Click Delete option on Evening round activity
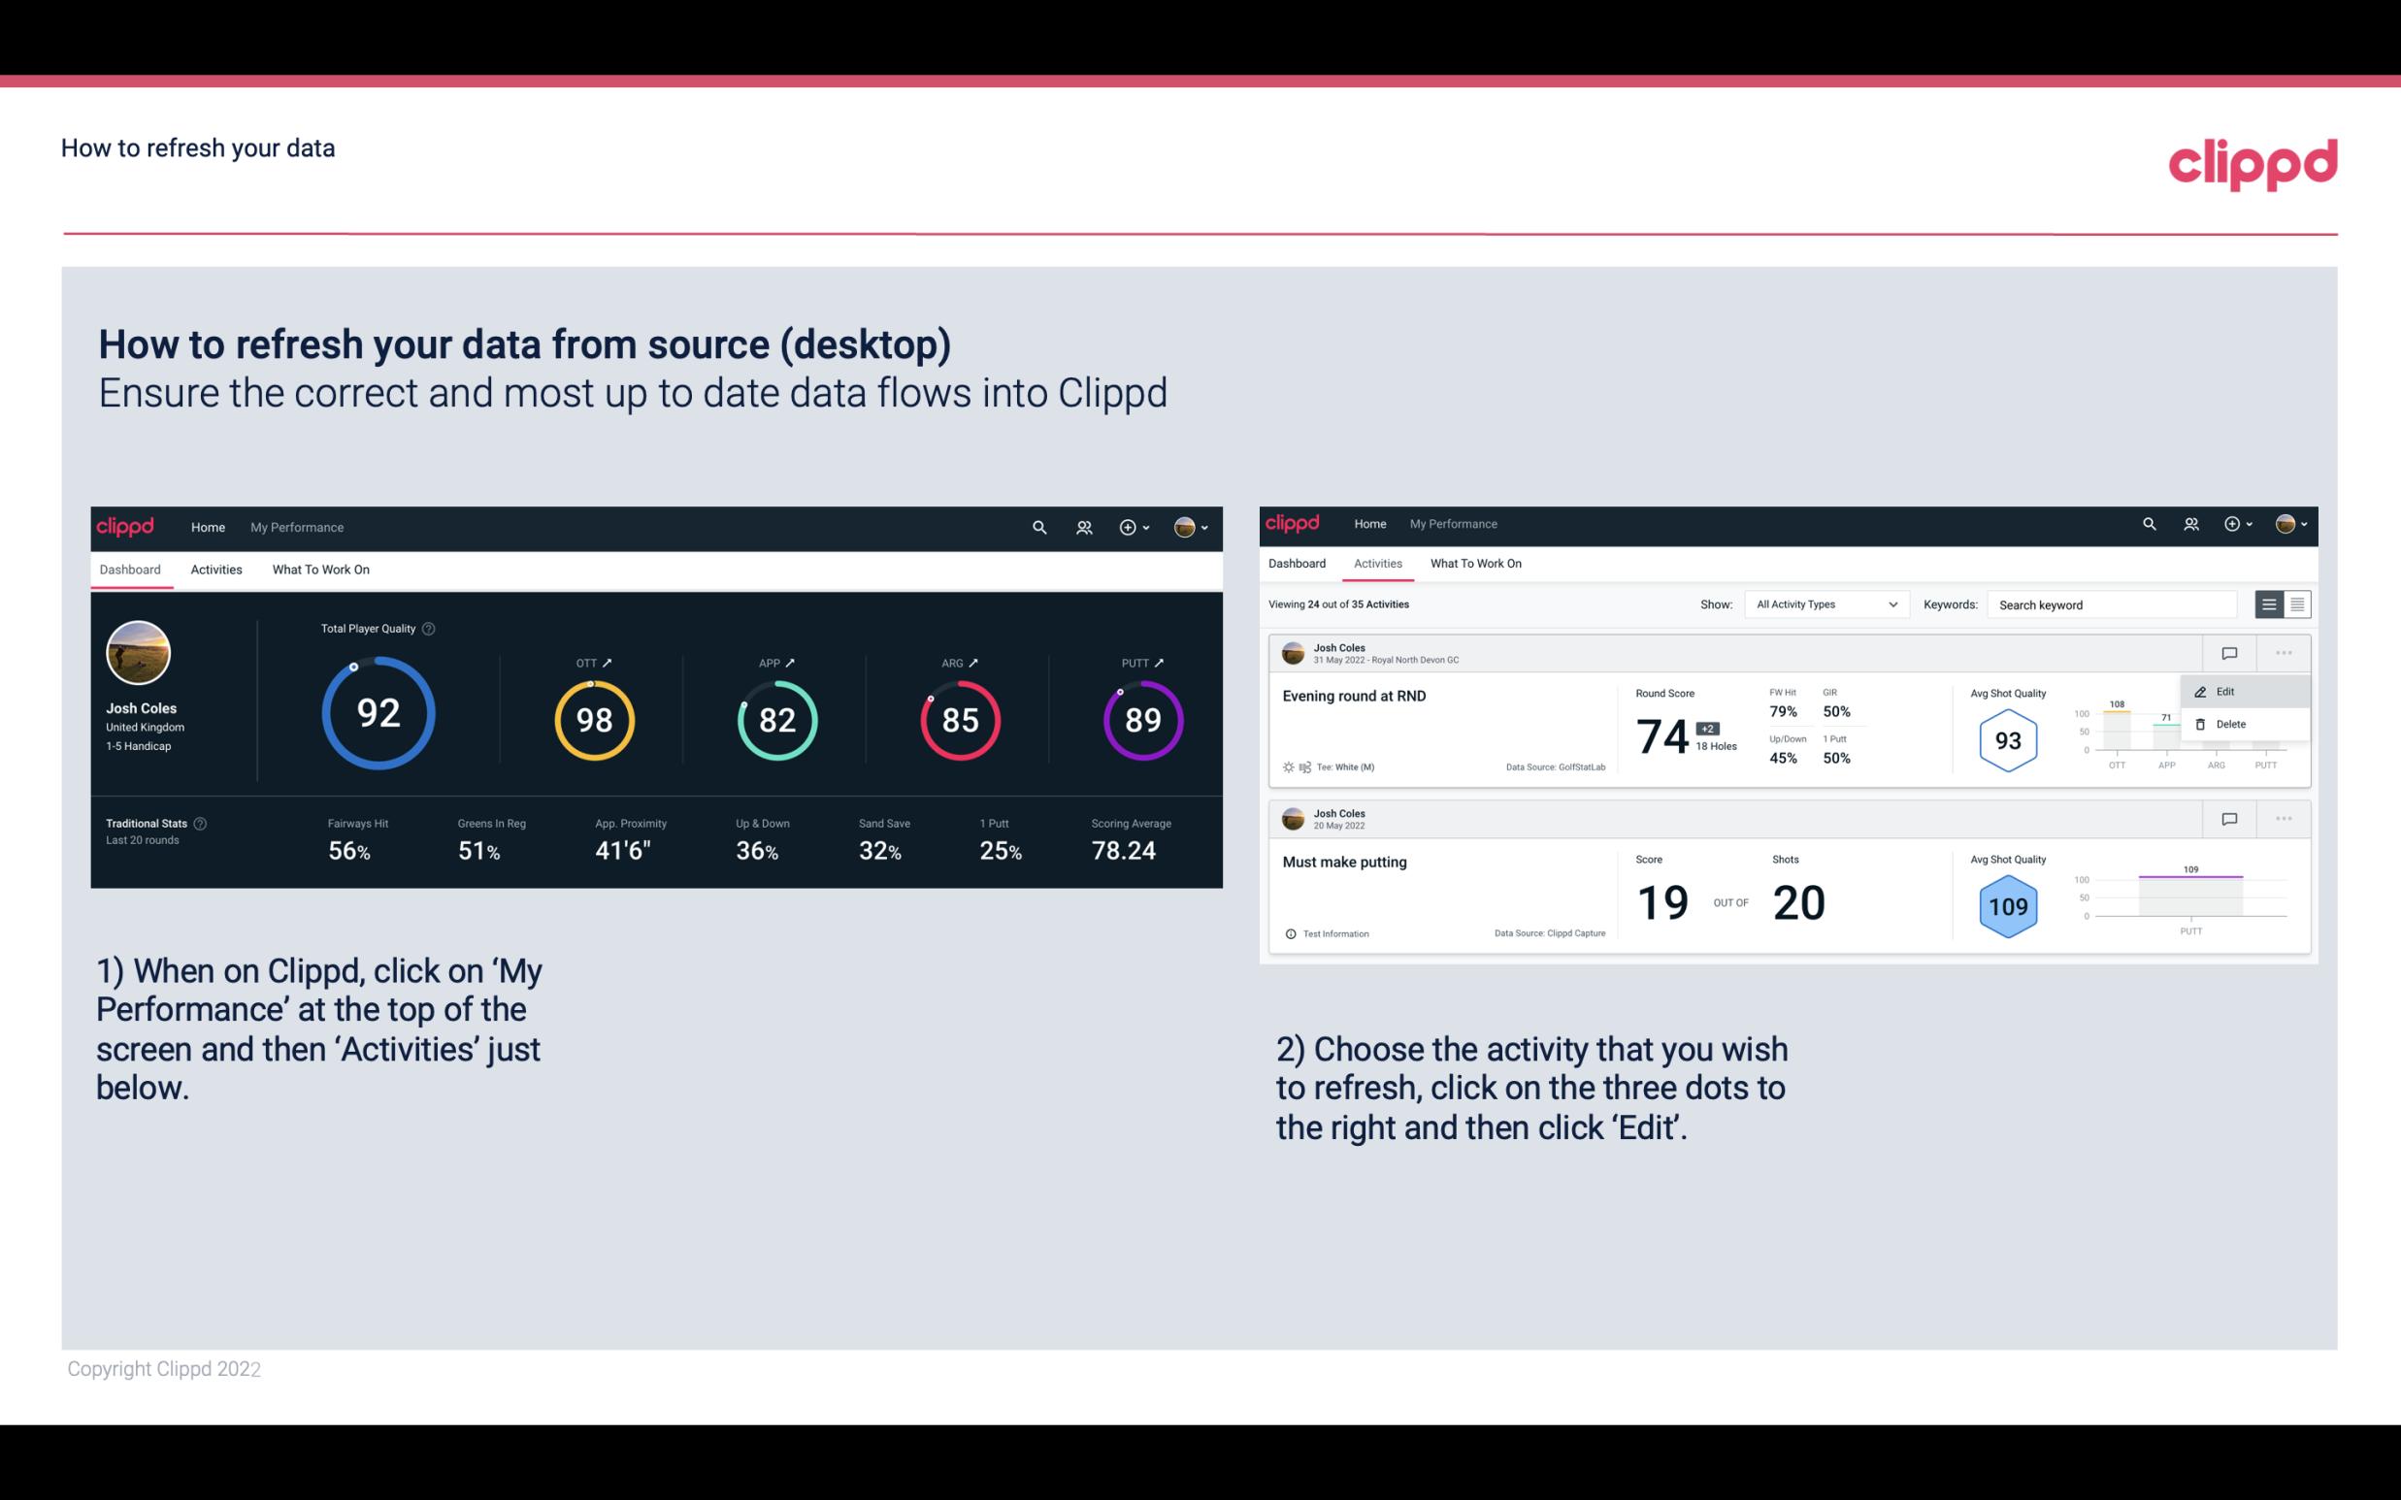This screenshot has width=2401, height=1500. (x=2228, y=724)
